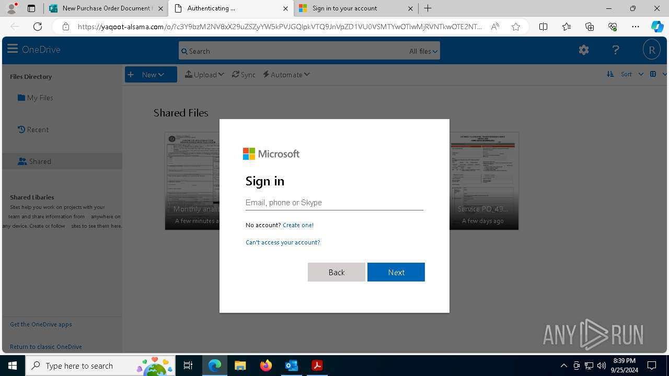Open the Sort dropdown

[632, 74]
